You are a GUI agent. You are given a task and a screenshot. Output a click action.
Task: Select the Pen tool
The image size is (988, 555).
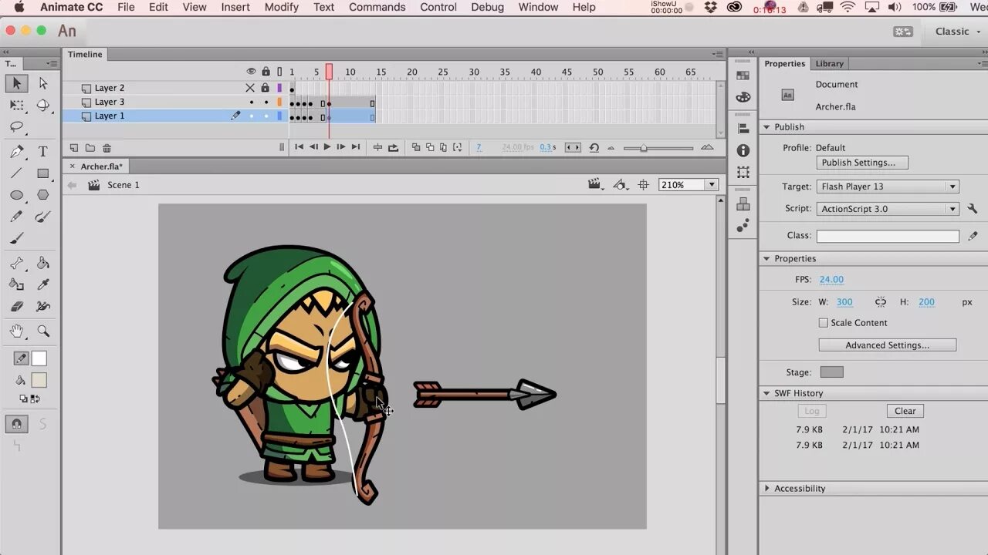pos(16,152)
